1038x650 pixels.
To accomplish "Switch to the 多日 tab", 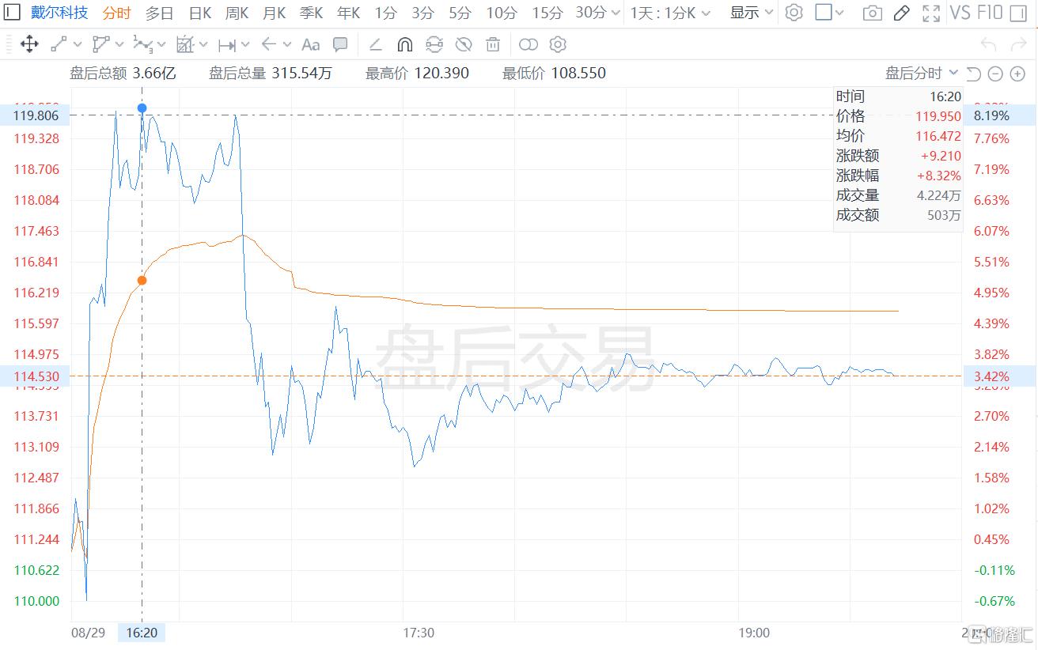I will click(x=159, y=13).
